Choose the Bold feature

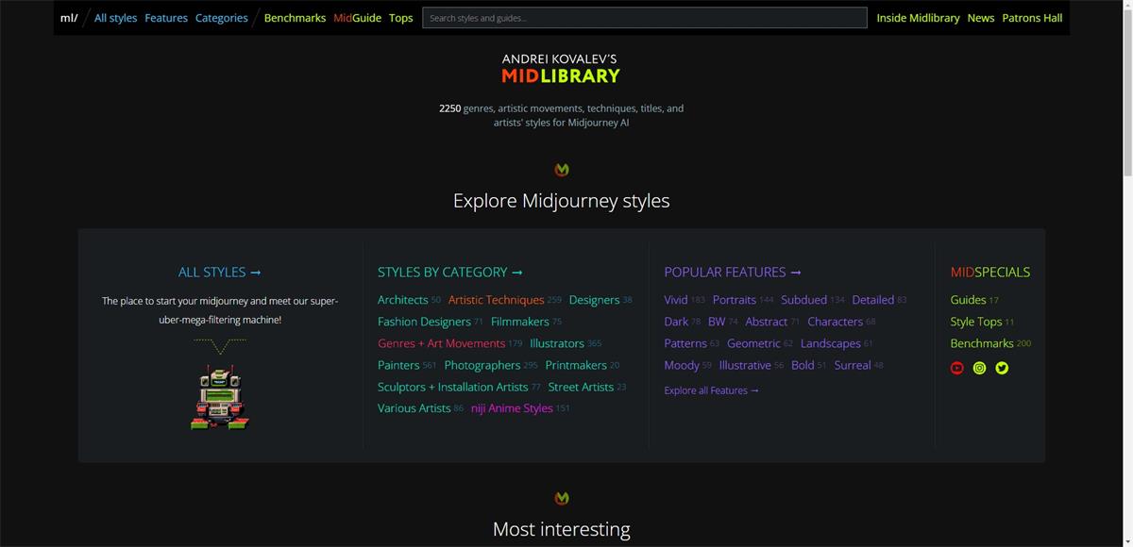click(x=803, y=365)
